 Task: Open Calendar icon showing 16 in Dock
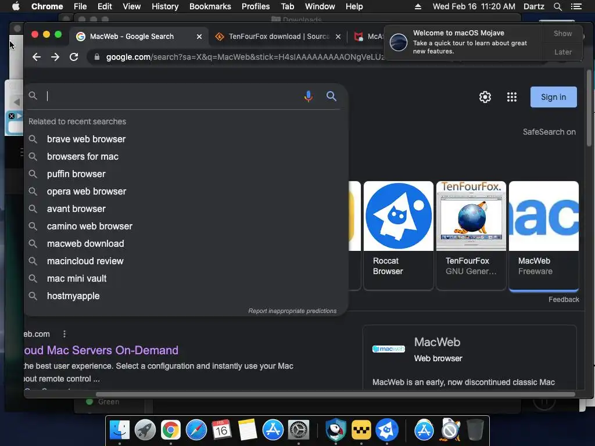point(221,430)
